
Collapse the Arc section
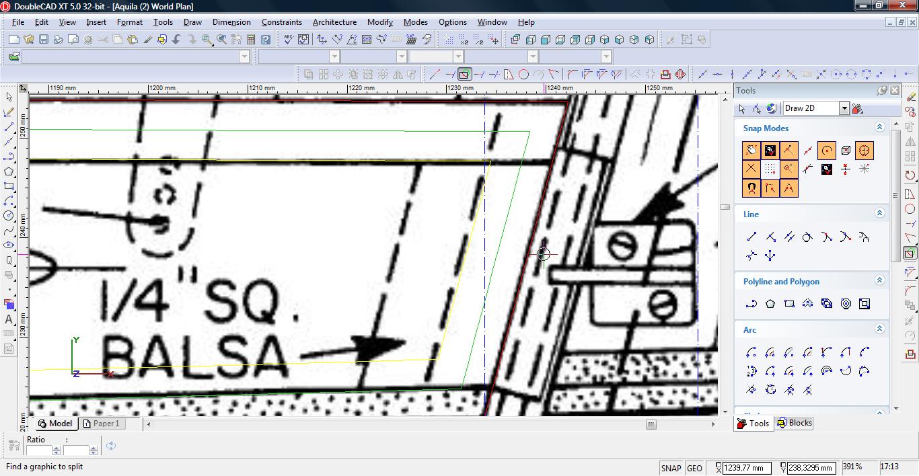click(x=879, y=329)
